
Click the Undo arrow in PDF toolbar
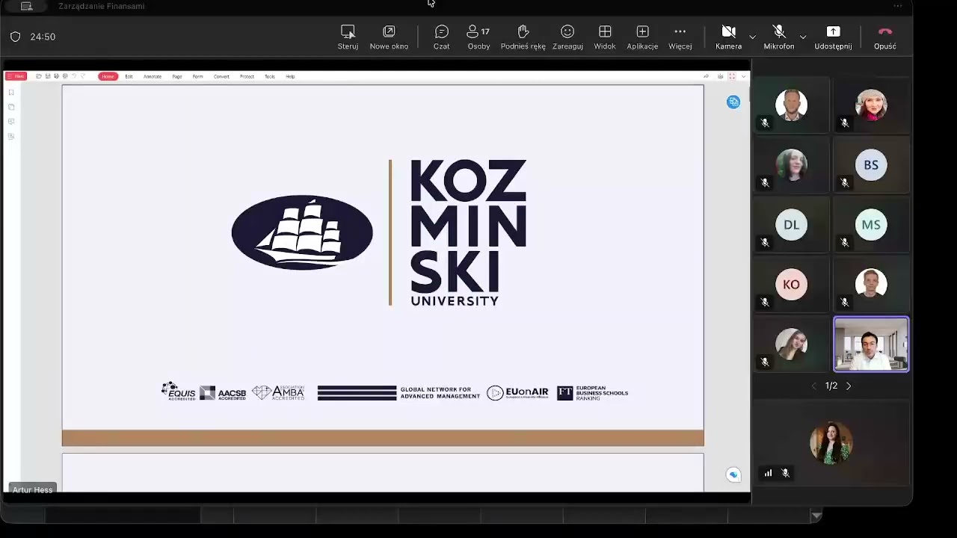tap(73, 76)
